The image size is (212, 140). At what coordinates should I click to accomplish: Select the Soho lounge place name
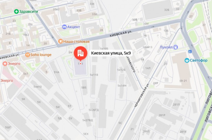click(41, 55)
